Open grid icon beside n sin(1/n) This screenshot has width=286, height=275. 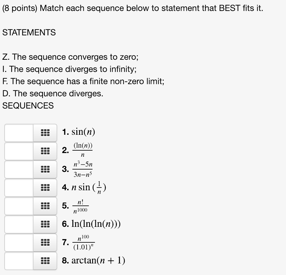pyautogui.click(x=45, y=188)
